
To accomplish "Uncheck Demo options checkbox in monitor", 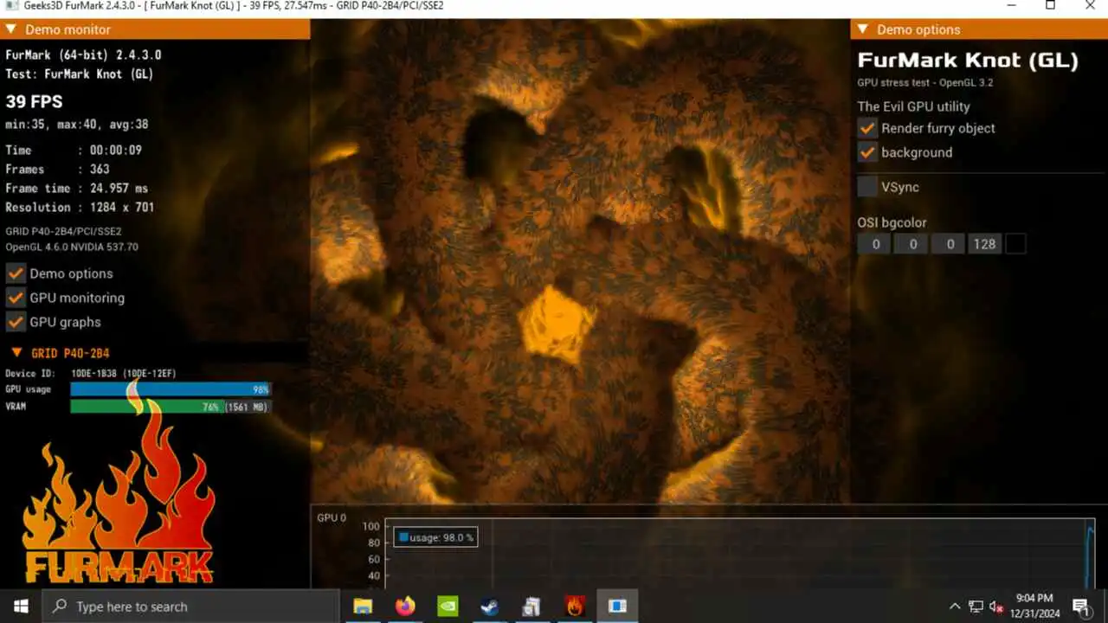I will 16,273.
